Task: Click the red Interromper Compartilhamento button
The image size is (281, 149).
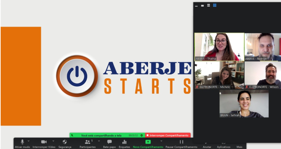Action: pyautogui.click(x=168, y=136)
